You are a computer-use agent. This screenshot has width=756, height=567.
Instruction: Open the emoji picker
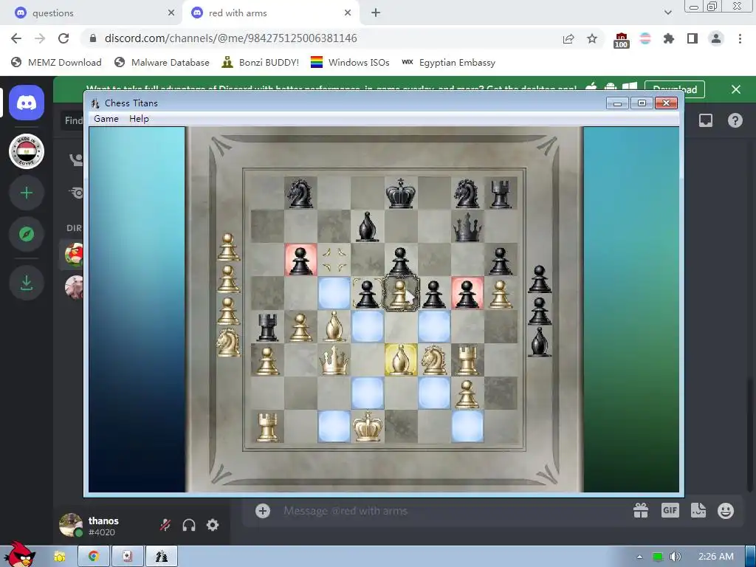726,511
